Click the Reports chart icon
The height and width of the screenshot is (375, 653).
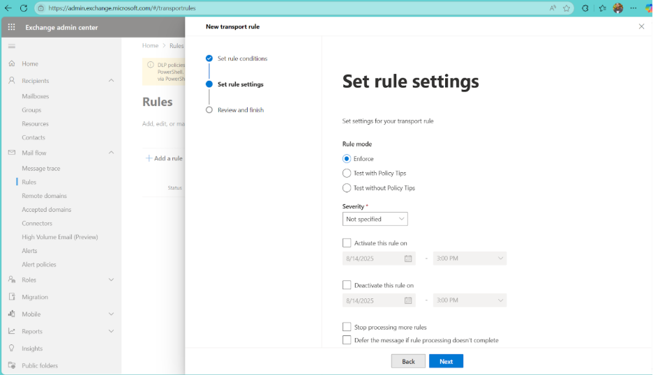[x=12, y=331]
